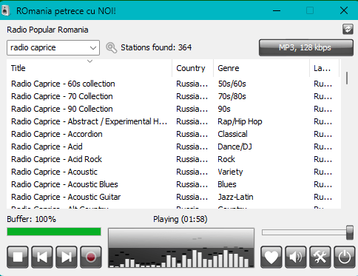Click the speaker app icon in title bar
358x276 pixels.
tap(5, 10)
